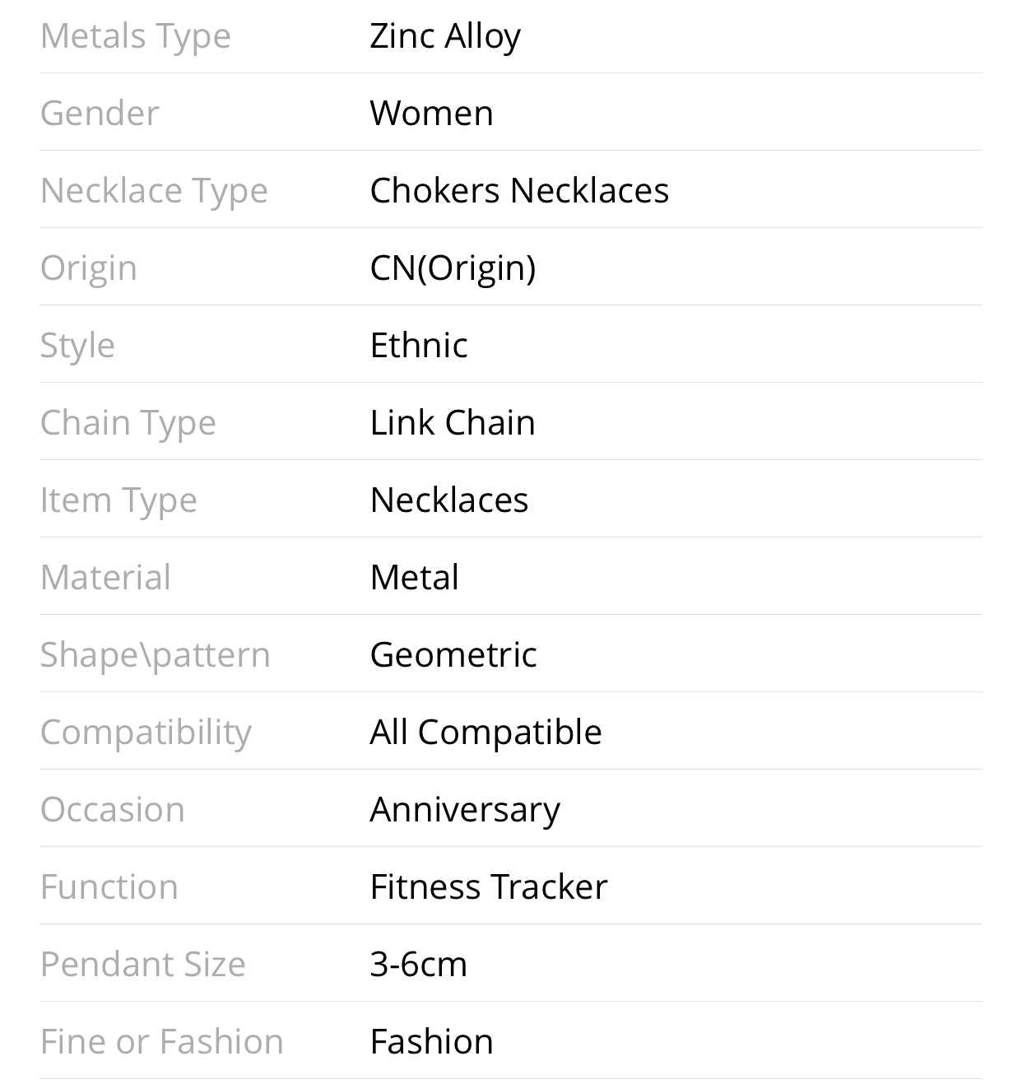
Task: Select the Metal material value
Action: click(415, 578)
